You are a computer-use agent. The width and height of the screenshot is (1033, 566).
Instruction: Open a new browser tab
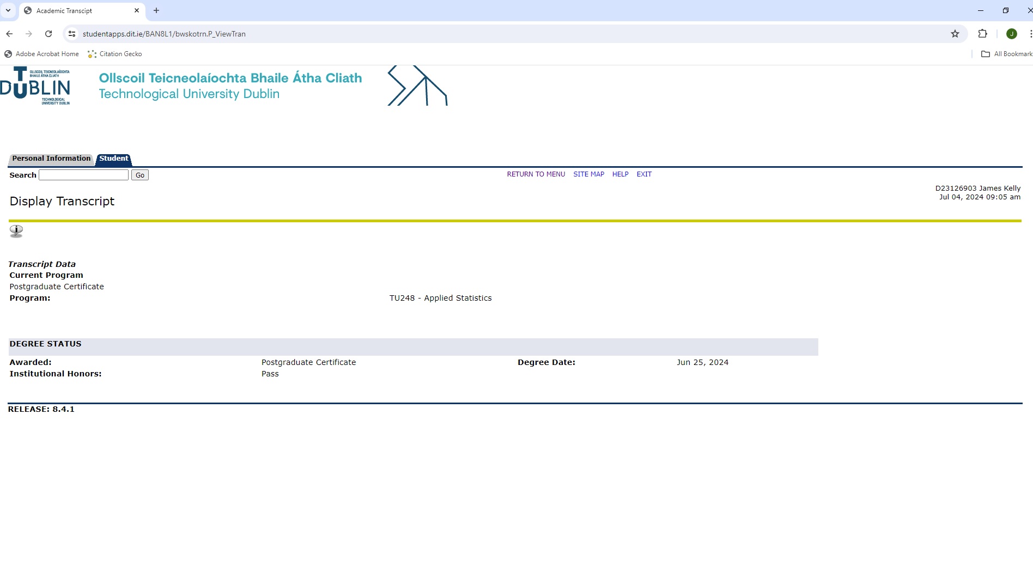pos(156,10)
